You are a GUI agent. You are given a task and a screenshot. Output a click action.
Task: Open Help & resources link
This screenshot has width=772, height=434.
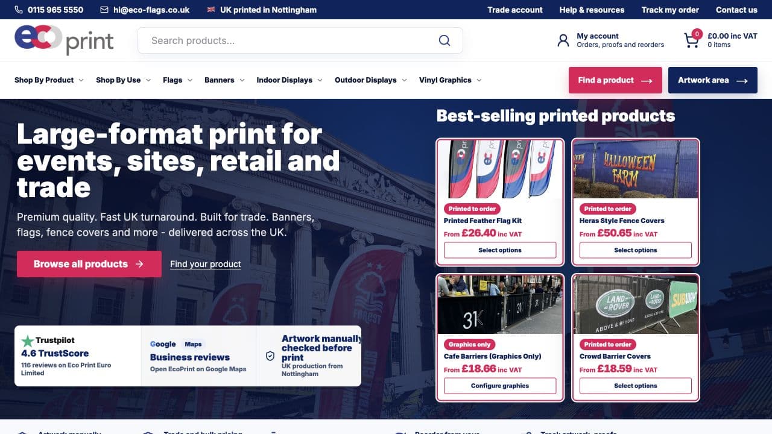[x=592, y=10]
